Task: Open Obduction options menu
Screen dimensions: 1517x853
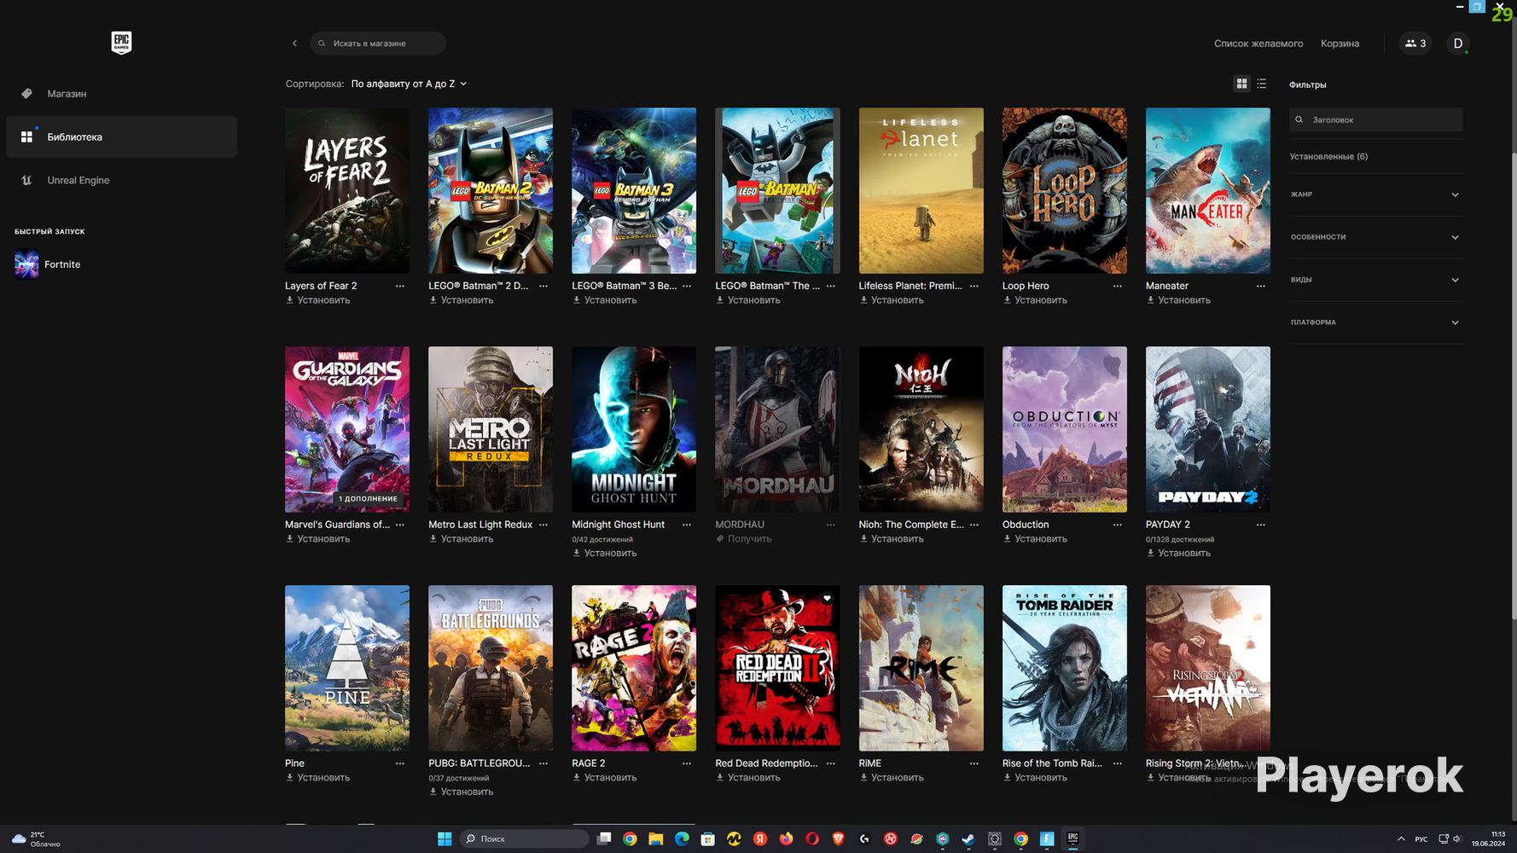Action: pyautogui.click(x=1117, y=525)
